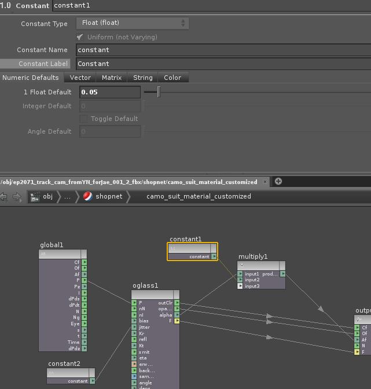Image resolution: width=371 pixels, height=389 pixels.
Task: Edit the Constant Label field
Action: (x=223, y=64)
